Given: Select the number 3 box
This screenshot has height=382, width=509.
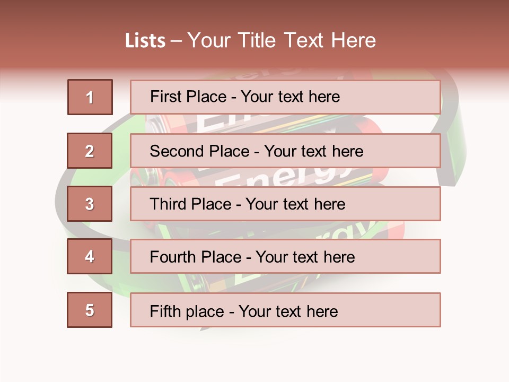Looking at the screenshot, I should [x=90, y=204].
